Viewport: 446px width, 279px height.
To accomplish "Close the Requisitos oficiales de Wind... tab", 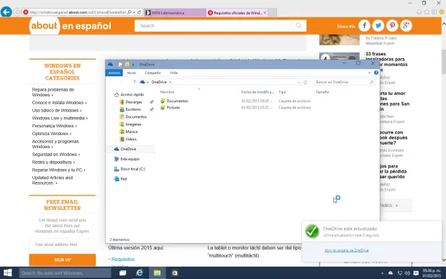I will pos(265,13).
